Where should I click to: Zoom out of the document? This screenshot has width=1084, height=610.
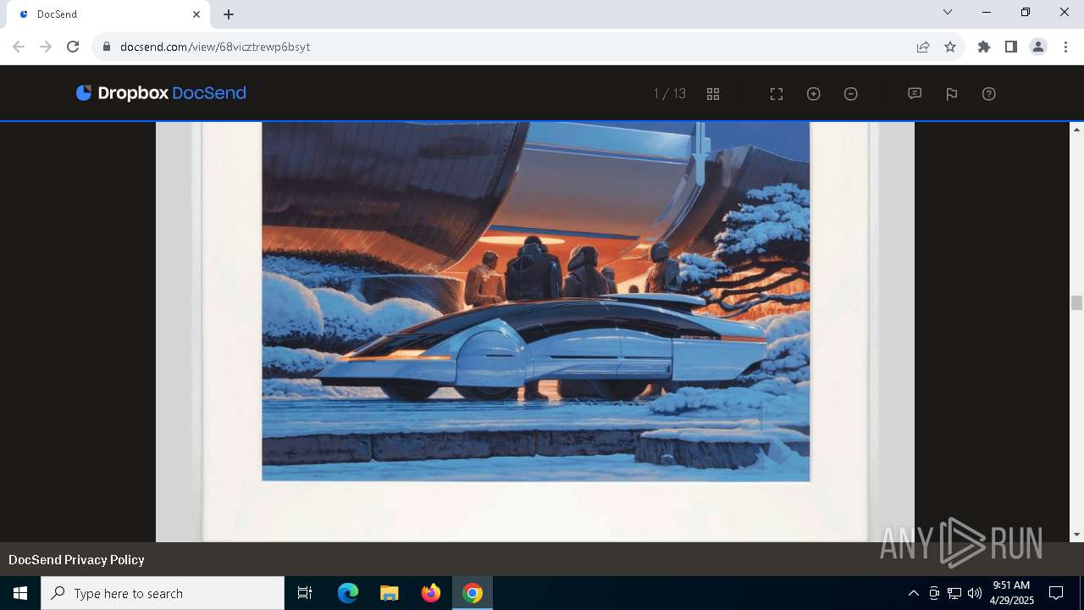coord(851,94)
